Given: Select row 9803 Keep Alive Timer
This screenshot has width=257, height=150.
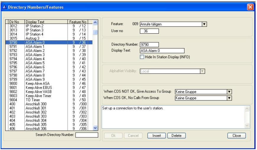Looking at the screenshot, I should click(x=49, y=96).
